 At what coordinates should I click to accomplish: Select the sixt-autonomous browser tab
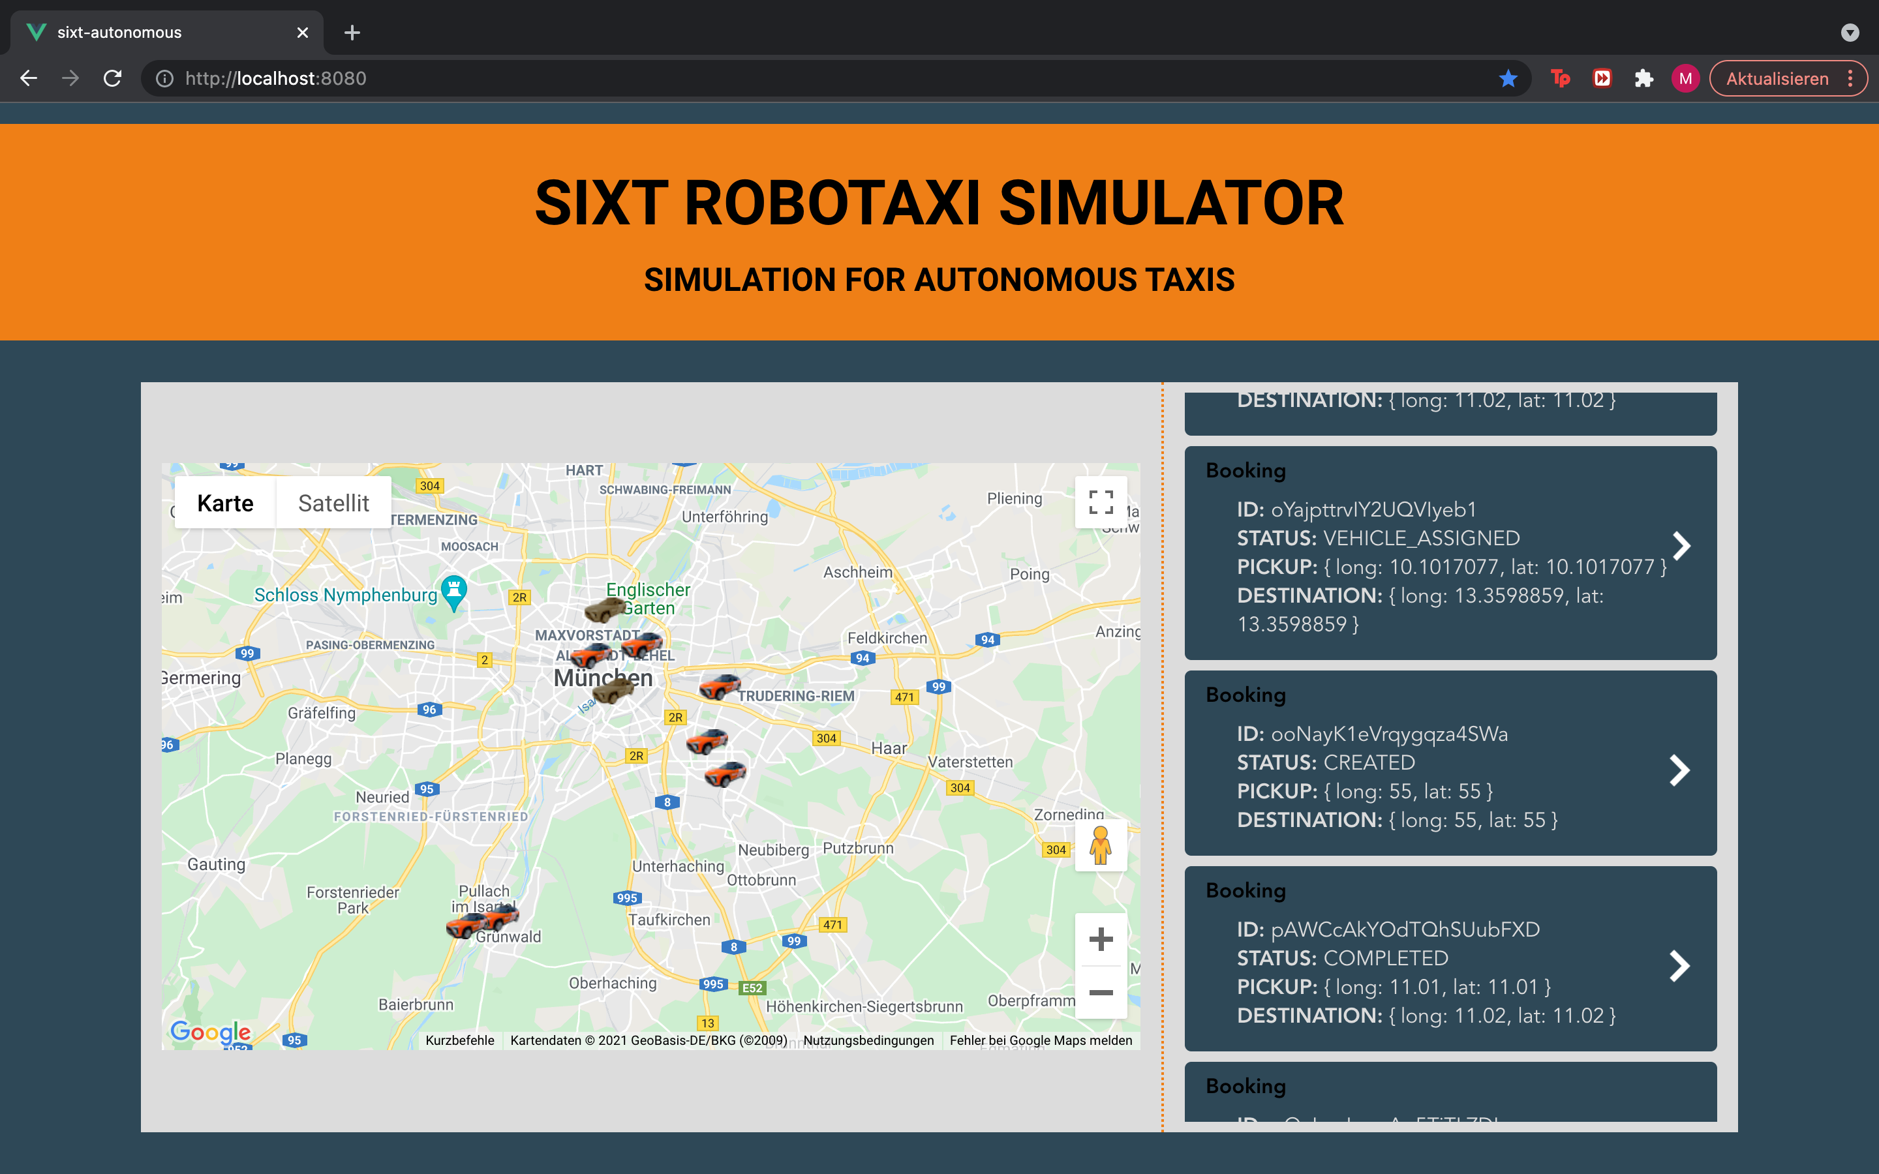click(155, 33)
